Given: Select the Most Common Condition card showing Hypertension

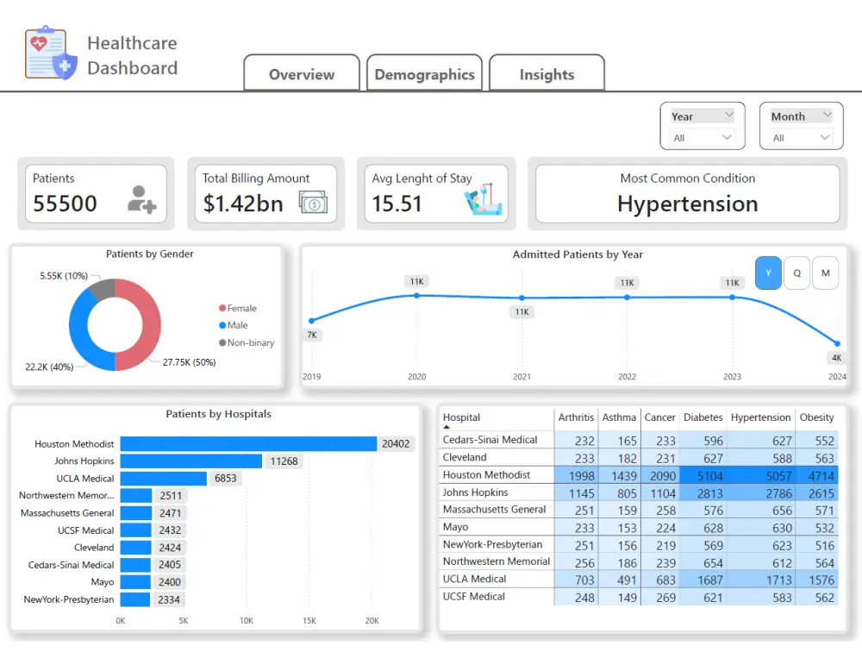Looking at the screenshot, I should 687,193.
